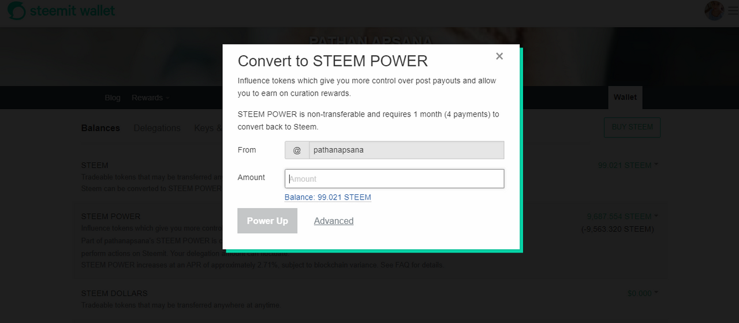Open the Advanced link
Viewport: 739px width, 323px height.
(334, 221)
